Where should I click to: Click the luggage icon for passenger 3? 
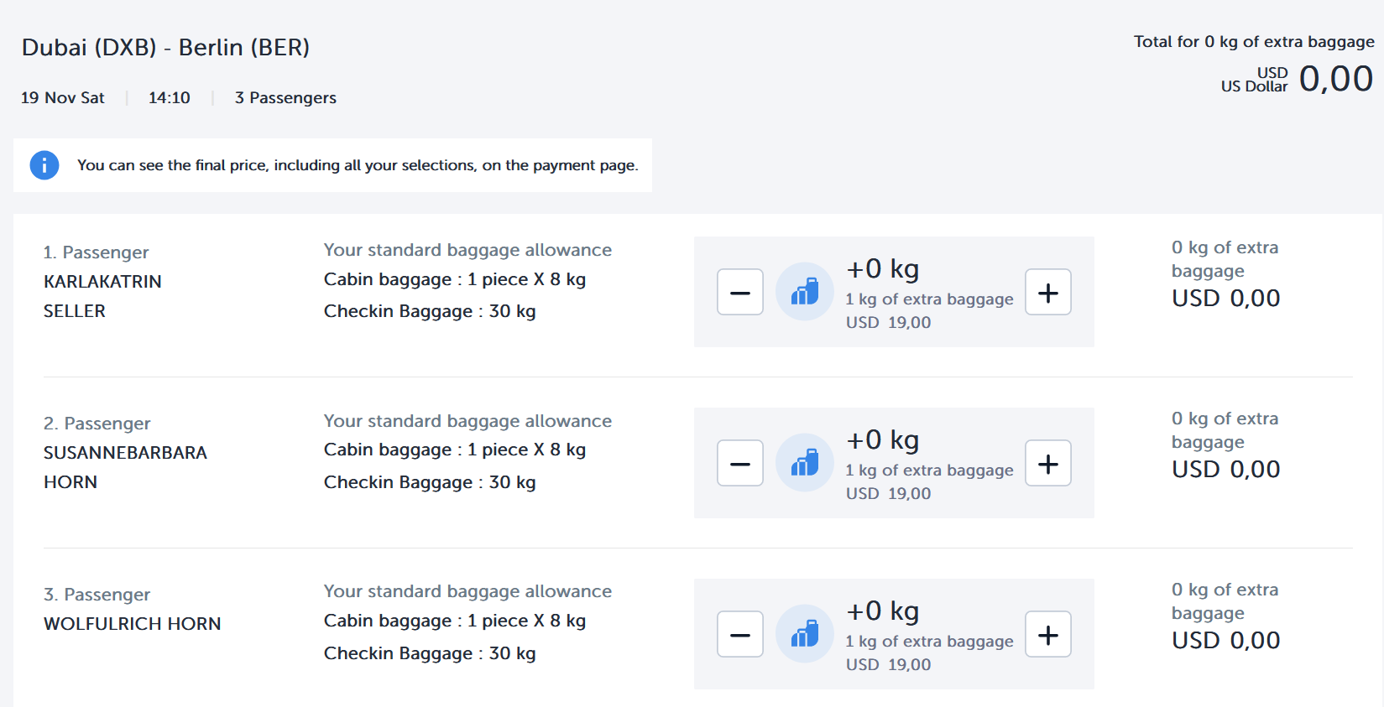pyautogui.click(x=804, y=634)
